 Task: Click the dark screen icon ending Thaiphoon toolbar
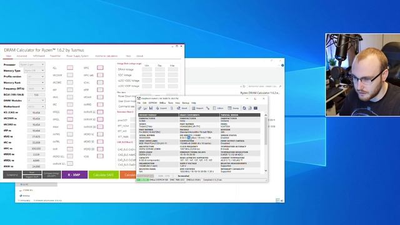[256, 108]
